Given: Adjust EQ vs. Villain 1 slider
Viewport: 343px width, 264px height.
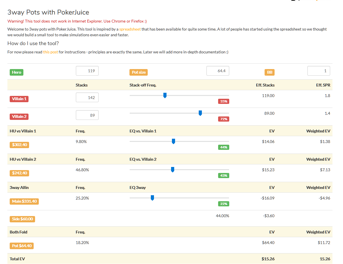Looking at the screenshot, I should point(173,141).
